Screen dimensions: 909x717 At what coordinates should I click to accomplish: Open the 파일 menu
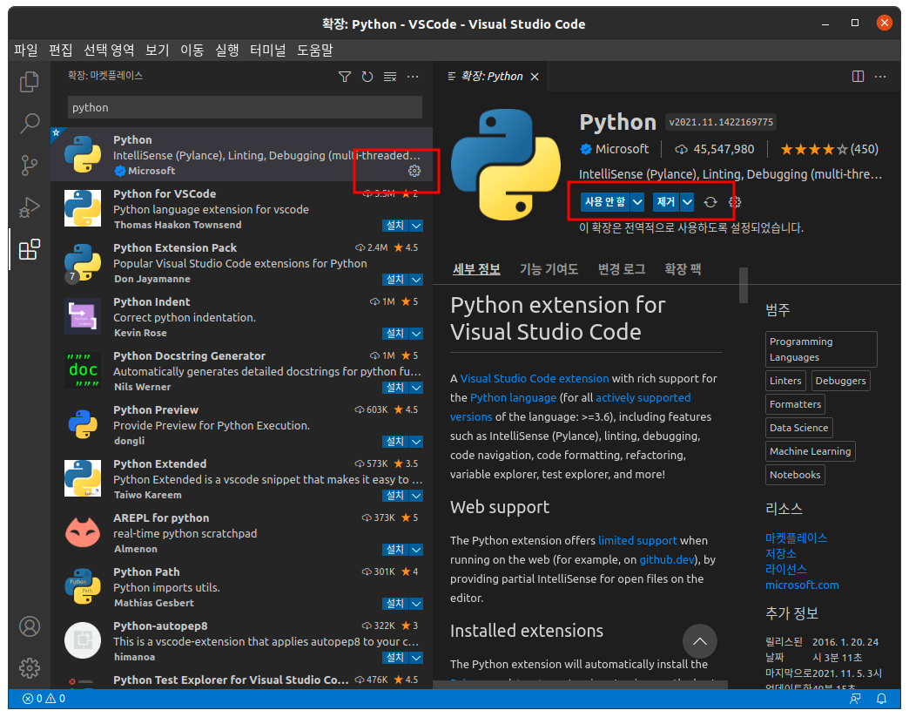[x=26, y=51]
